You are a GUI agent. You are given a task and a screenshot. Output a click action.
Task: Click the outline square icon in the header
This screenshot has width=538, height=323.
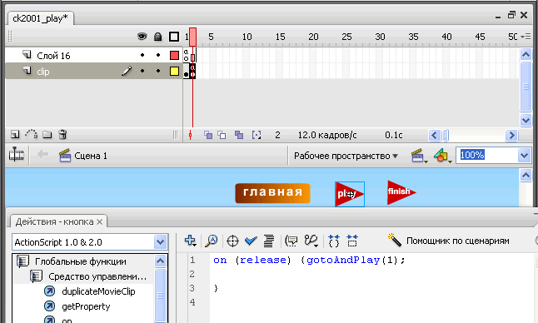(174, 37)
